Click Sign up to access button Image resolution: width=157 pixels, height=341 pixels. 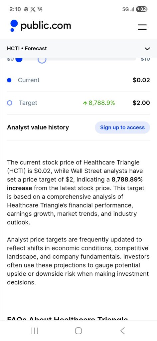[x=122, y=128]
